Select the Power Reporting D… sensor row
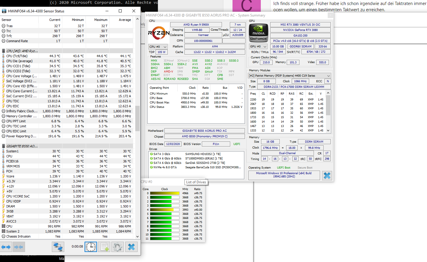The width and height of the screenshot is (427, 262). [67, 136]
